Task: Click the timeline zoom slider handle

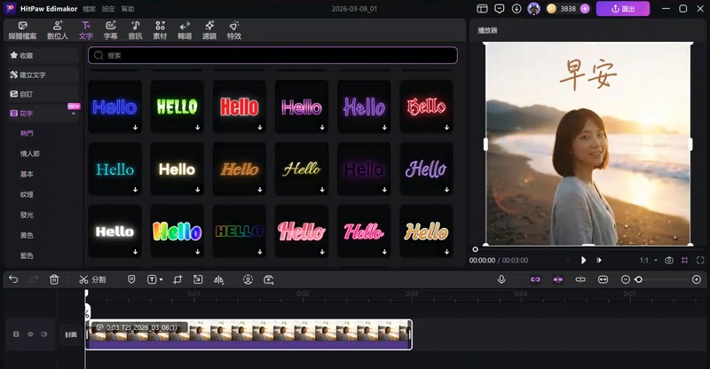Action: 638,279
